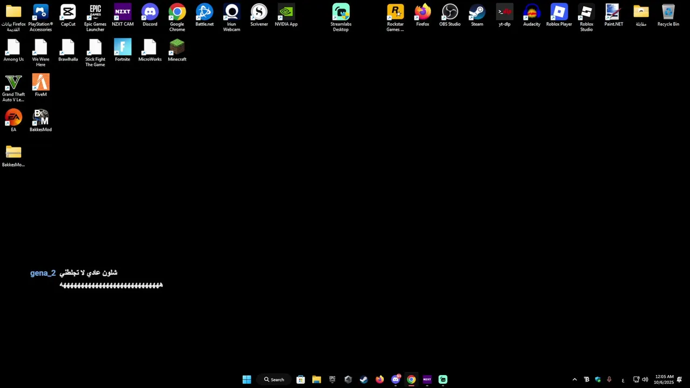
Task: Open Google Chrome desktop shortcut
Action: [x=177, y=17]
